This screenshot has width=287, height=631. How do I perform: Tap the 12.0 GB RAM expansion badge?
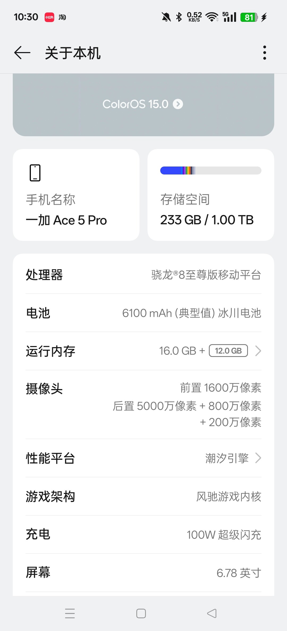coord(228,351)
